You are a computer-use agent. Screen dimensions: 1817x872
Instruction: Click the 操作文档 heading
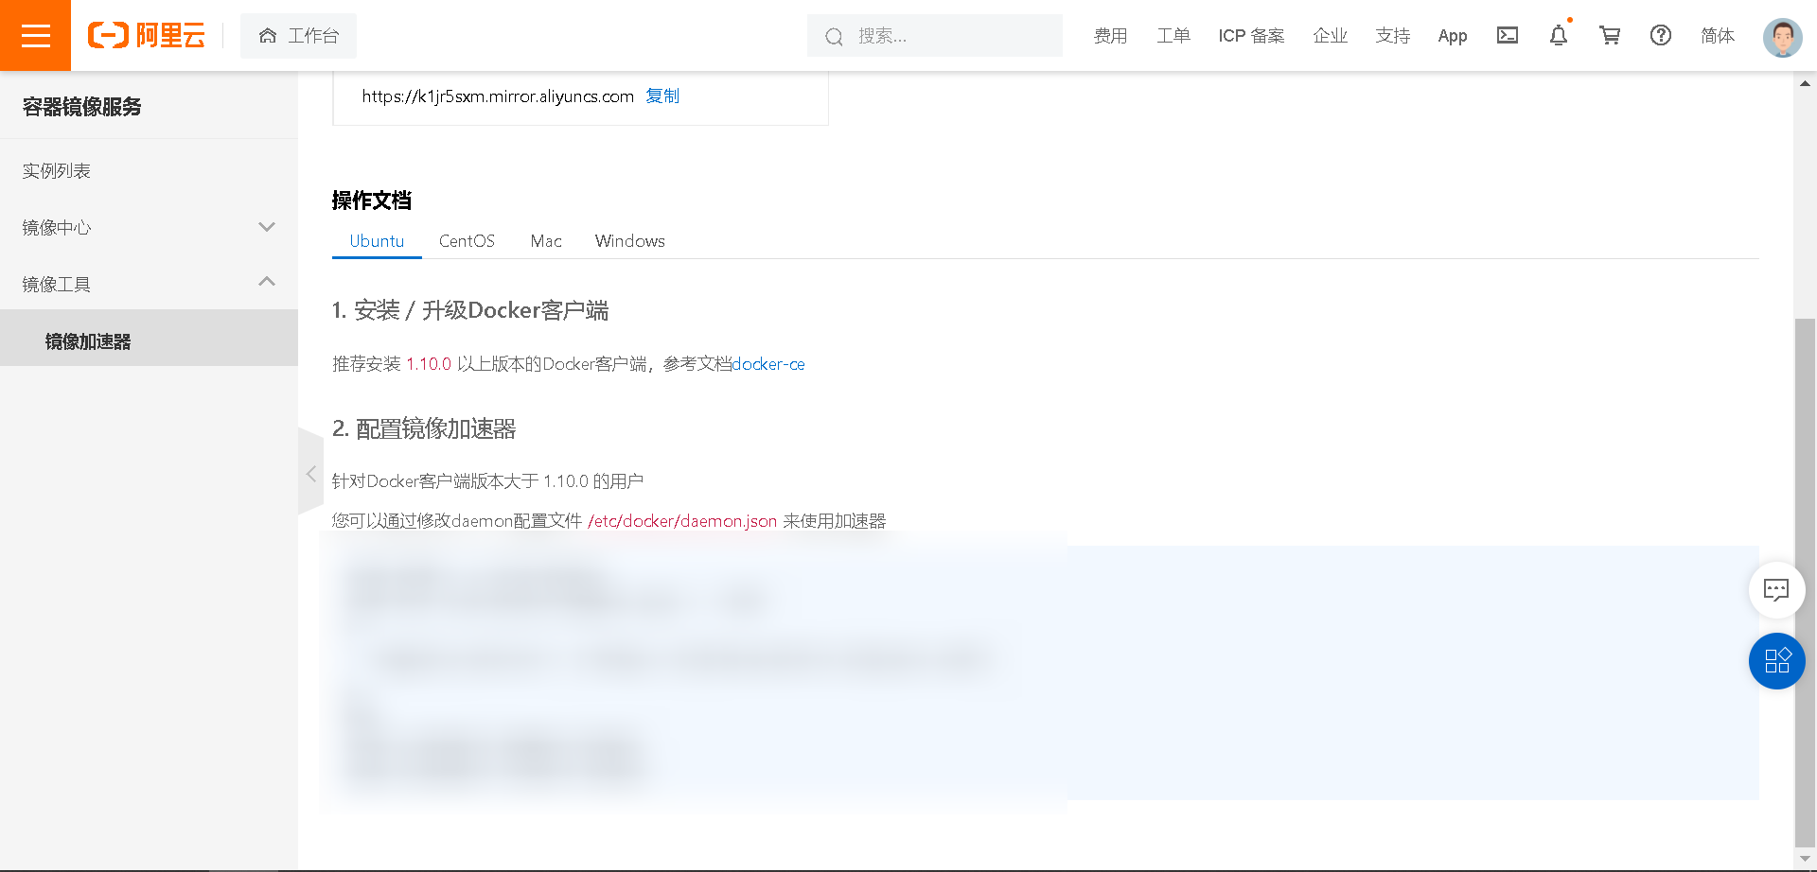pyautogui.click(x=372, y=201)
